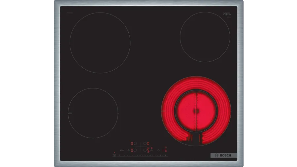This screenshot has height=167, width=297.
Task: Tap heat level 3 on the slider
Action: coord(135,155)
